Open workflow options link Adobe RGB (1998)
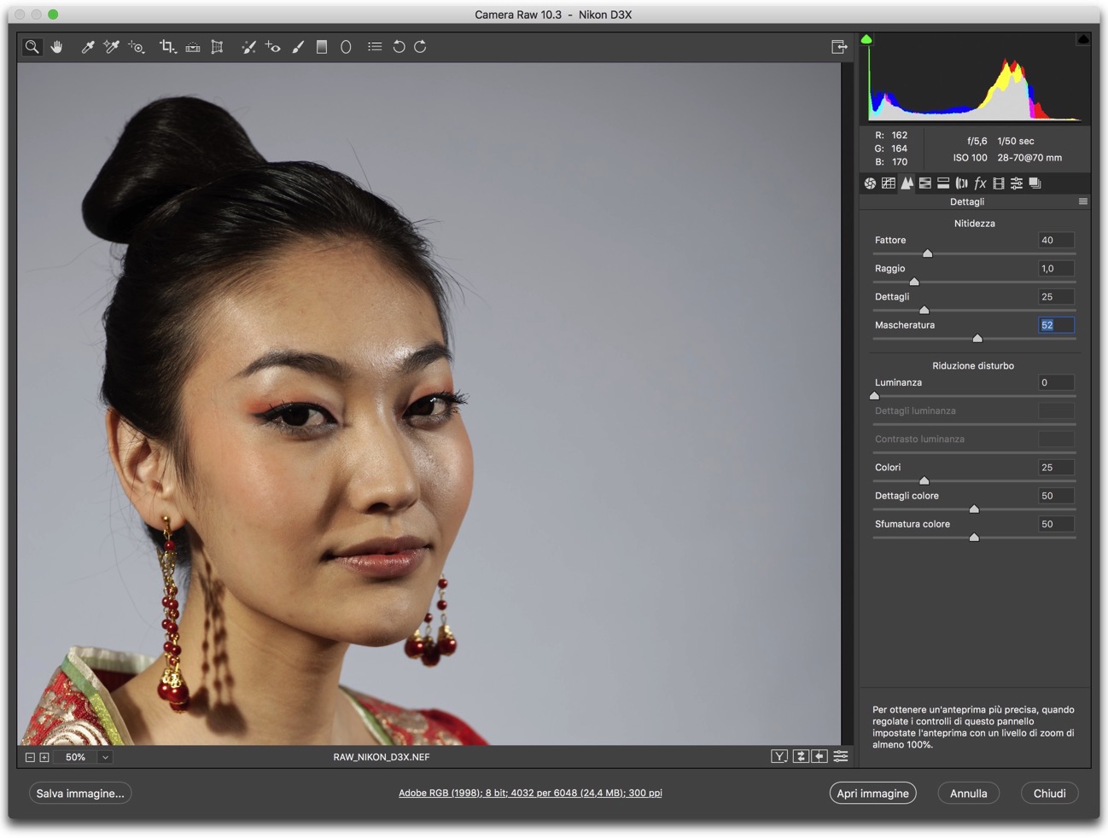 pos(530,793)
